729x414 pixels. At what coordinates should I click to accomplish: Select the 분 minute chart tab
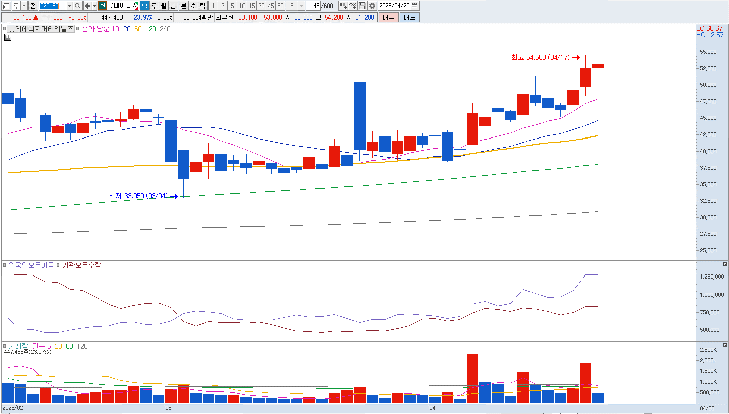click(x=183, y=6)
